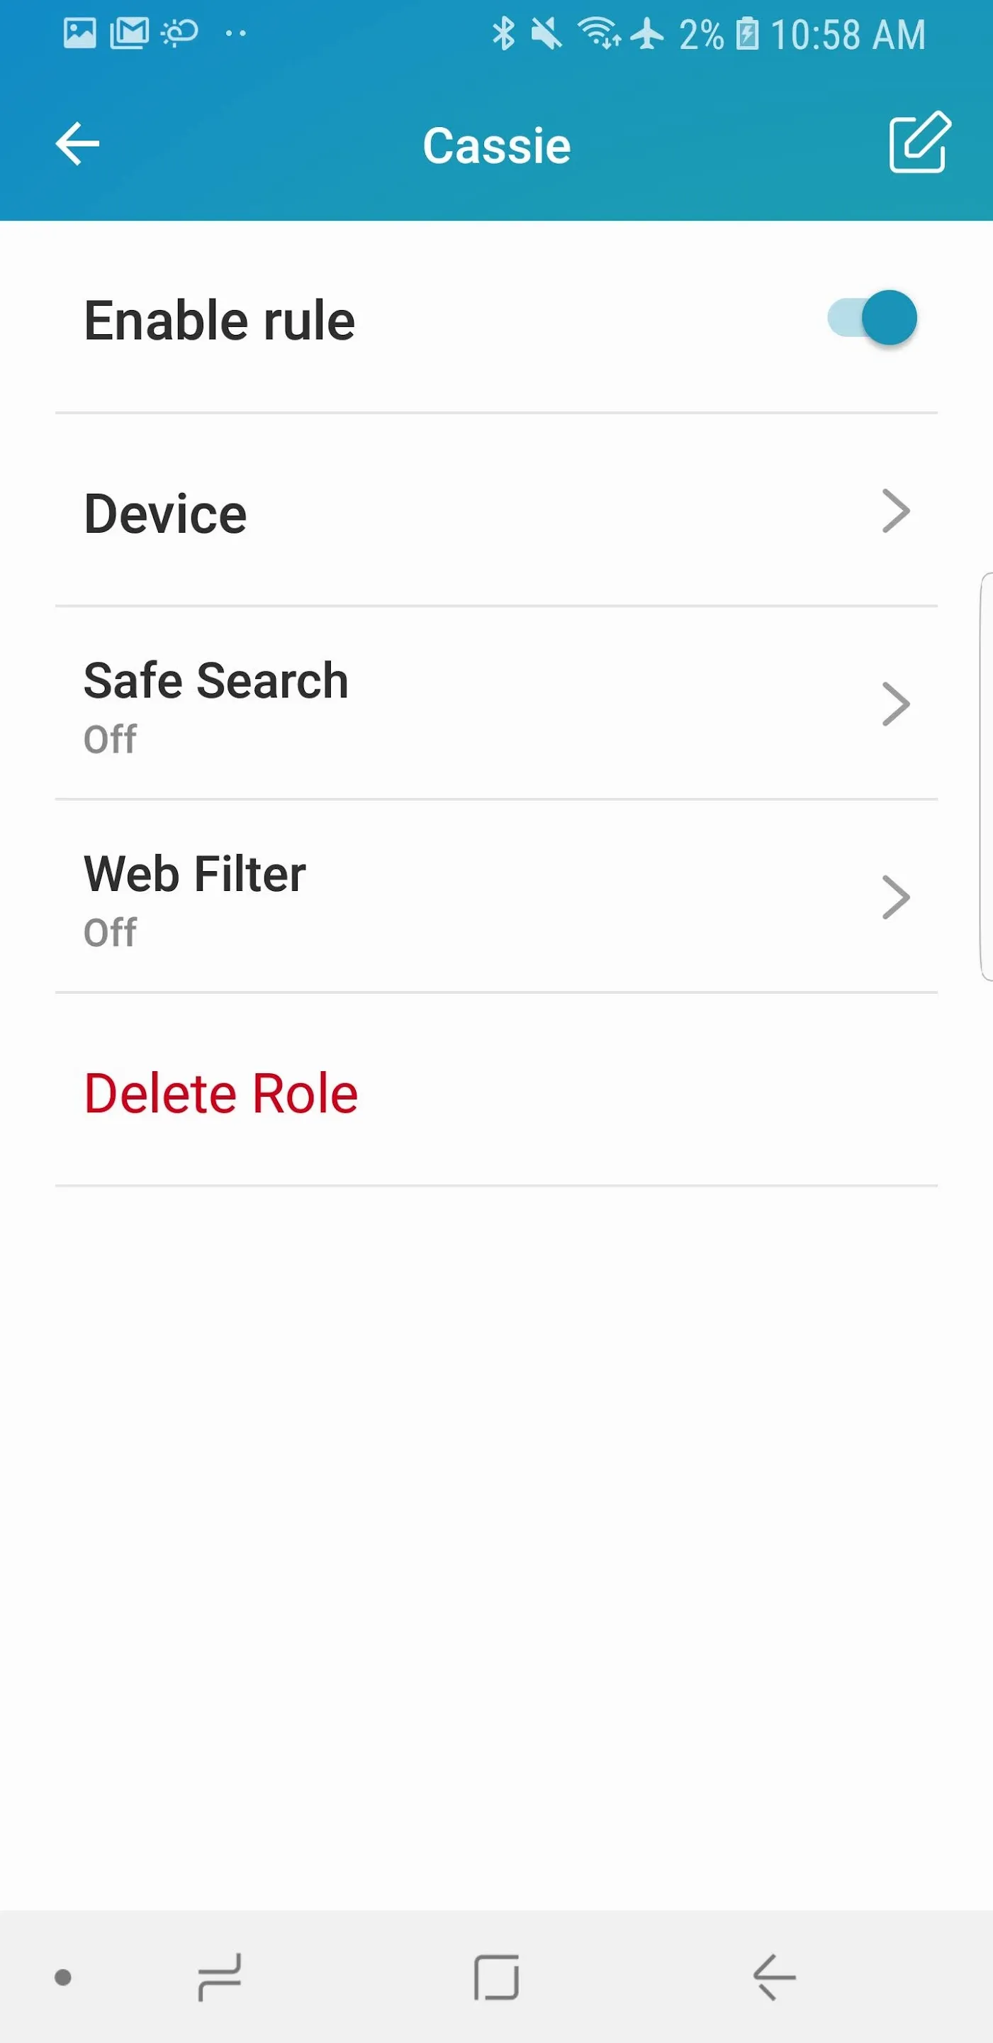The height and width of the screenshot is (2043, 993).
Task: Open the Web Filter option
Action: tap(476, 898)
